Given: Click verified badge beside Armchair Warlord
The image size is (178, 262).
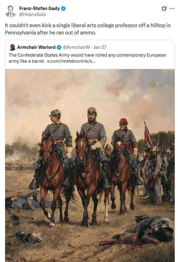Looking at the screenshot, I should click(x=59, y=48).
